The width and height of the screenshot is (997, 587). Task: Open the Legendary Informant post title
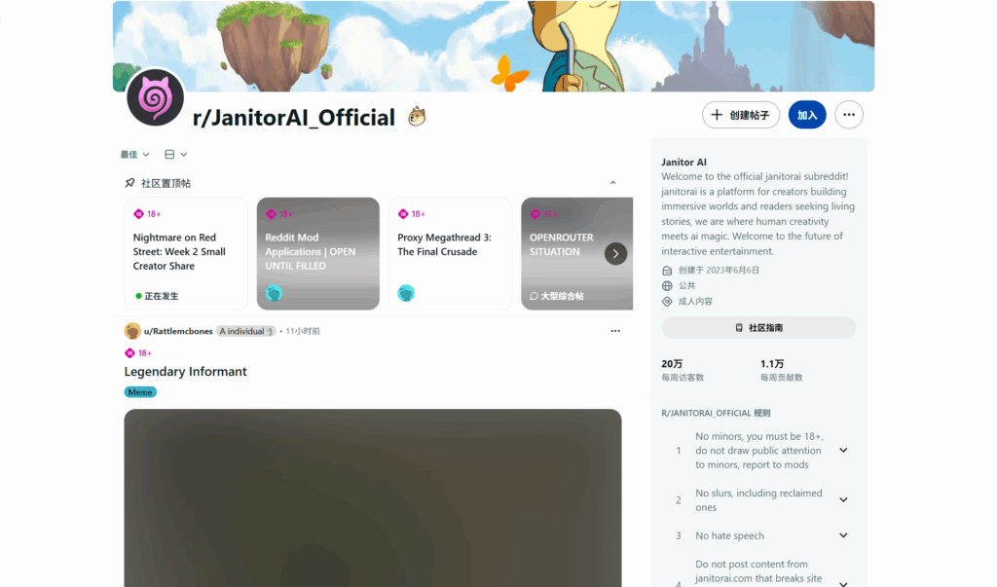pos(185,372)
